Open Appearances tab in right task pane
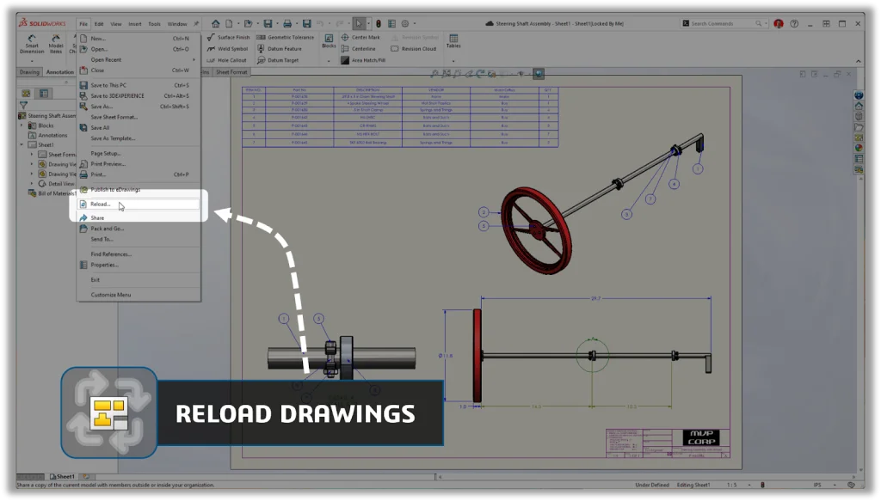The width and height of the screenshot is (881, 501). tap(858, 148)
